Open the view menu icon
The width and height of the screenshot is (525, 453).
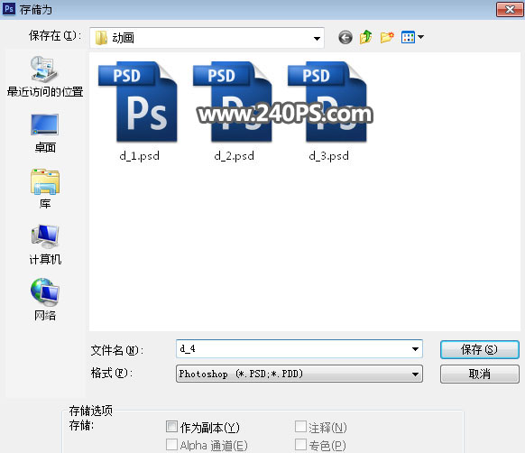[408, 37]
